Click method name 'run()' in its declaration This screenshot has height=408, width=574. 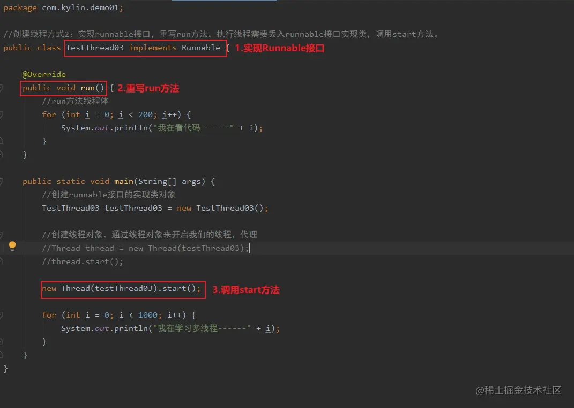coord(93,88)
